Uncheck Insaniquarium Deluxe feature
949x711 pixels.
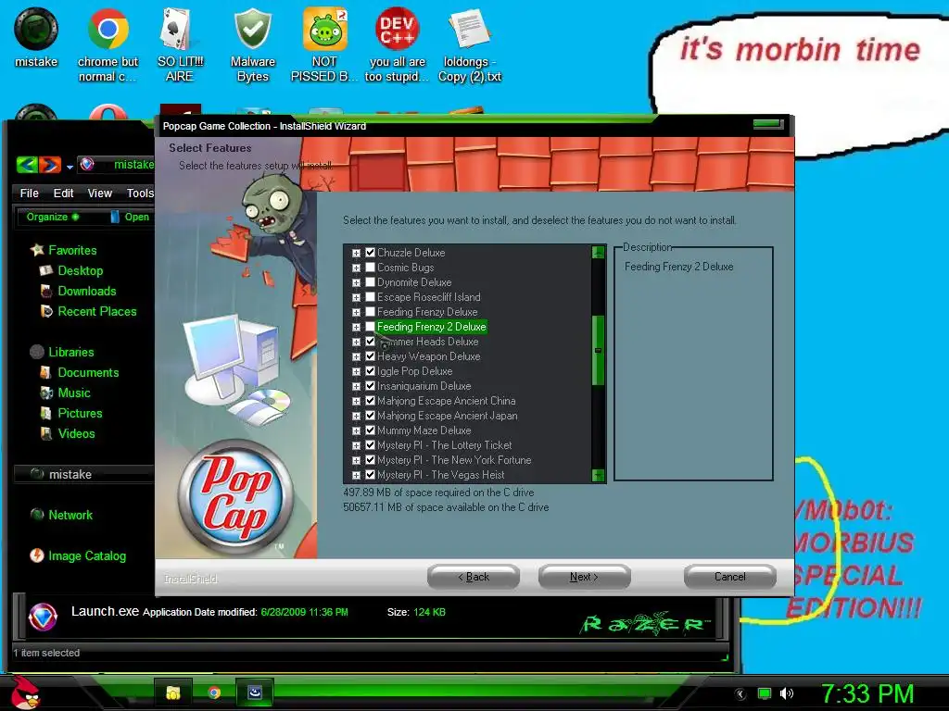[370, 386]
